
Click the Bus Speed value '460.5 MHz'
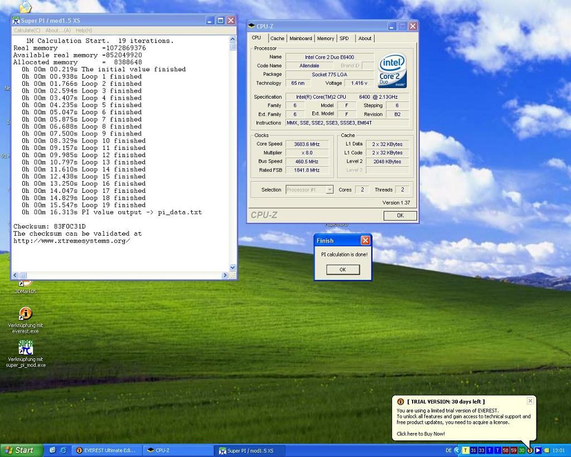pos(307,162)
